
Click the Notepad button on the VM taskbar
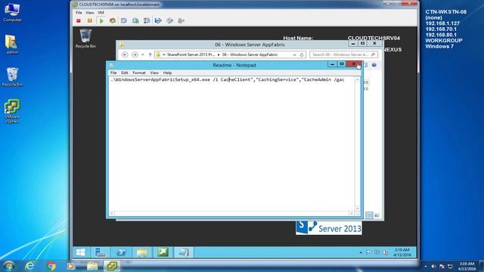[x=184, y=252]
